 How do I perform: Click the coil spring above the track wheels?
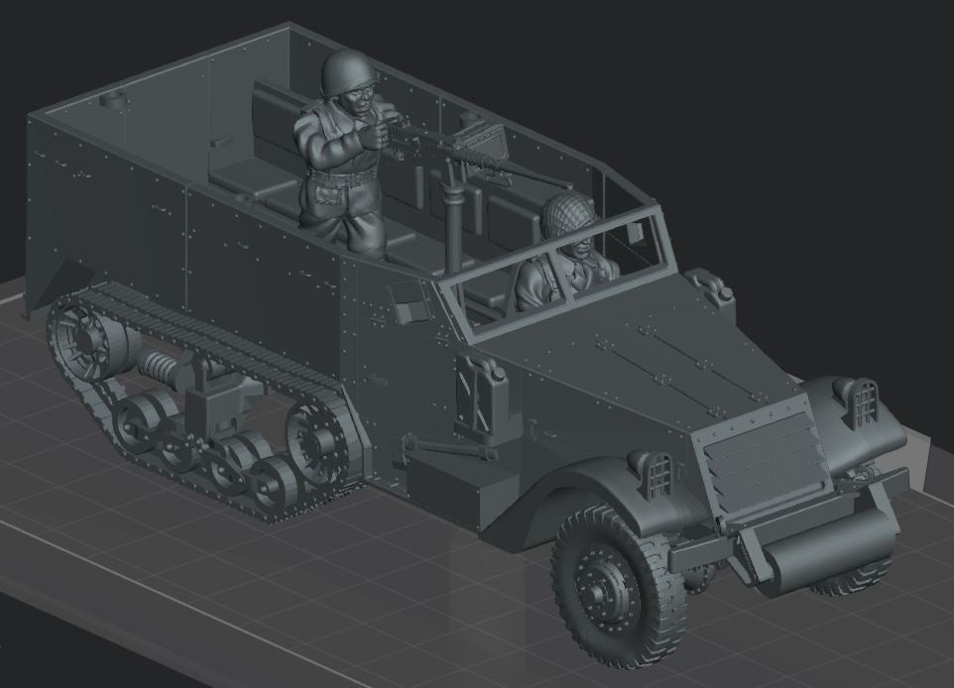click(x=163, y=369)
